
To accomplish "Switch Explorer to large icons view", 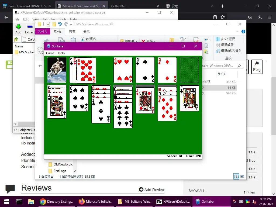I will 242,176.
